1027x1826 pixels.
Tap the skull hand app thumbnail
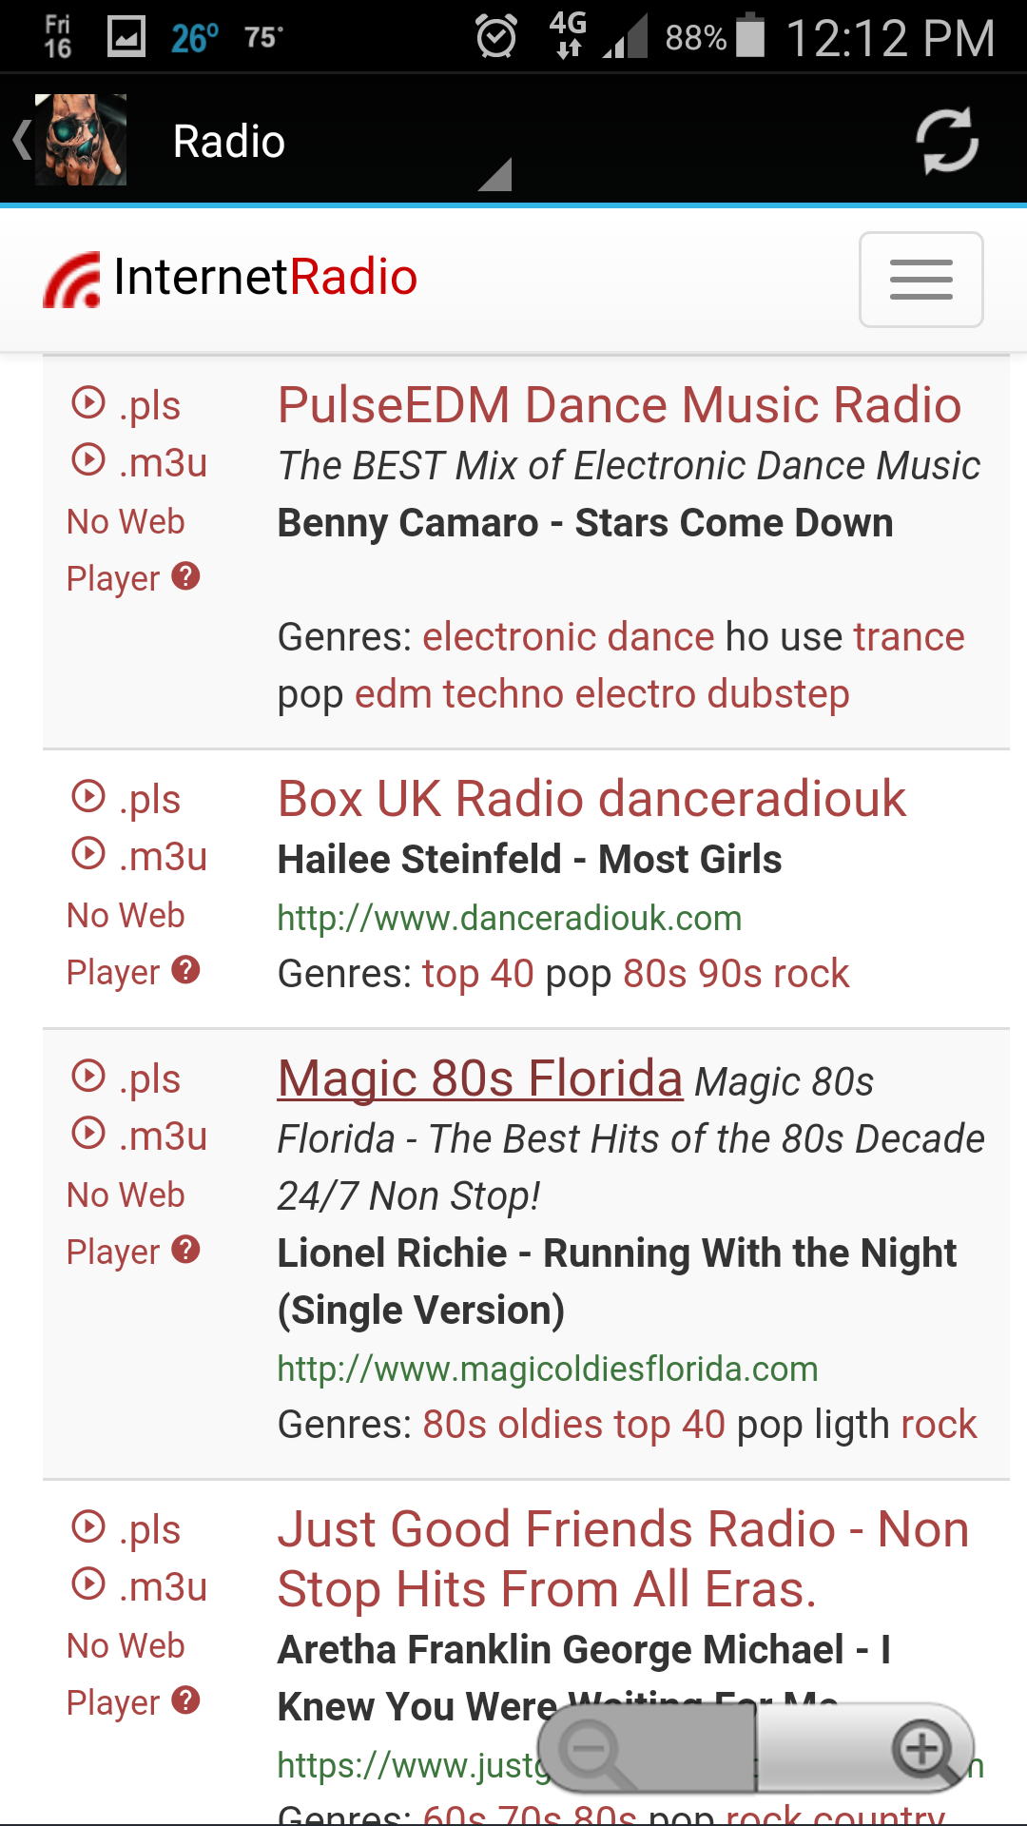(81, 140)
